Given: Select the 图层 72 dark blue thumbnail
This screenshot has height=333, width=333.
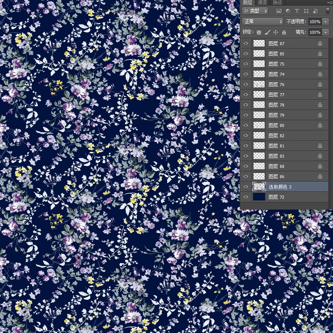Looking at the screenshot, I should click(x=259, y=197).
